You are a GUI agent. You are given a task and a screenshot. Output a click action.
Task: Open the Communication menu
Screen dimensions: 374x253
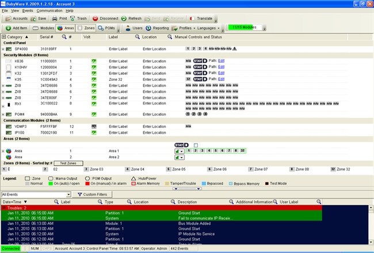[x=49, y=10]
